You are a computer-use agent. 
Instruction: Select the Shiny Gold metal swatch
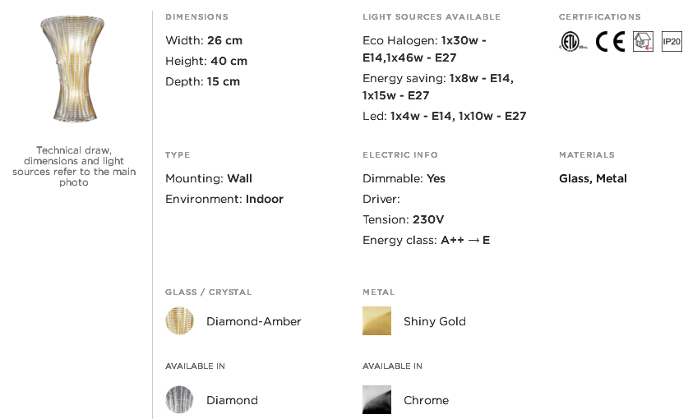pyautogui.click(x=376, y=321)
